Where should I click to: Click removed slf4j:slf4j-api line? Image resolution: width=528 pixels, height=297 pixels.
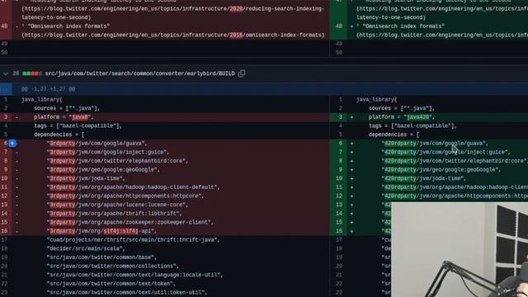(x=101, y=231)
